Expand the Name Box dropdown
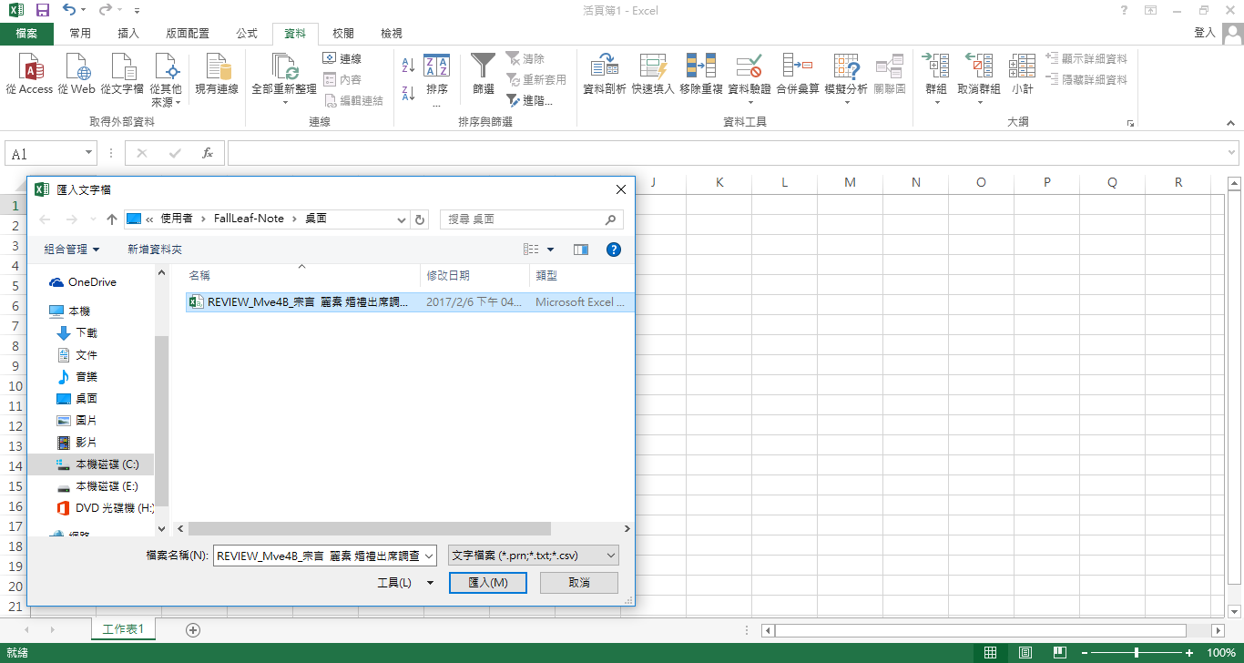 [88, 154]
